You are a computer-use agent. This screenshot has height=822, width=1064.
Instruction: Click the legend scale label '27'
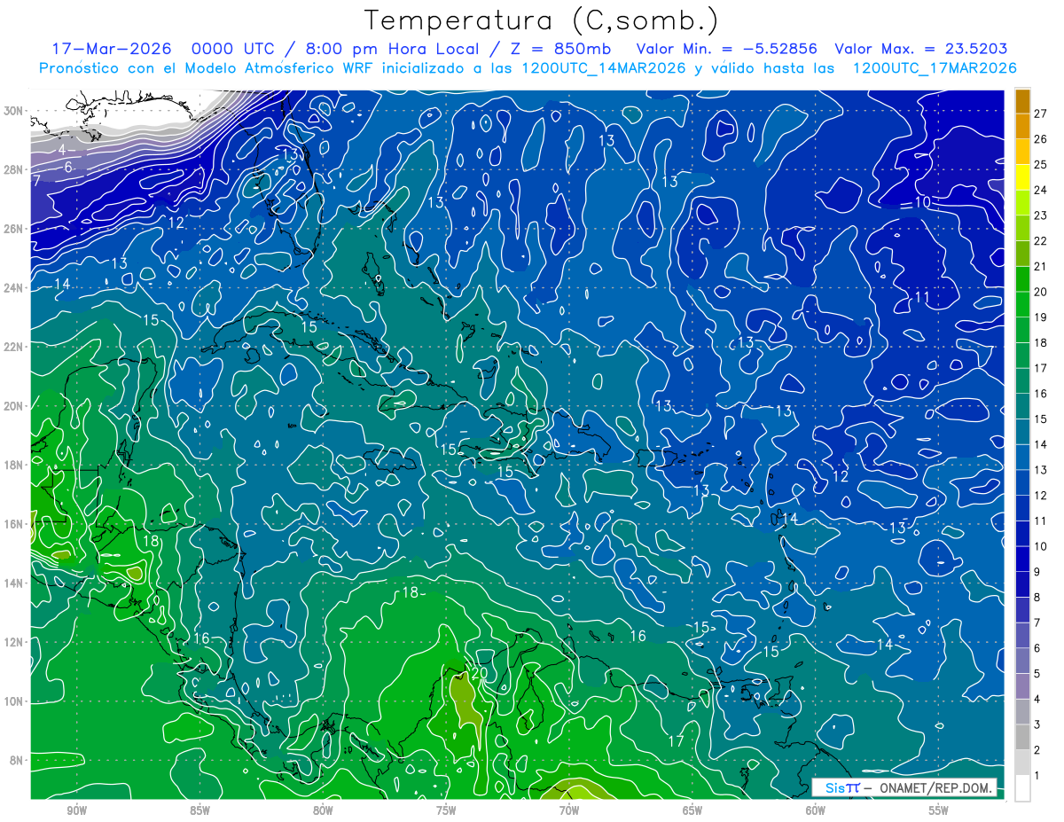point(1040,114)
